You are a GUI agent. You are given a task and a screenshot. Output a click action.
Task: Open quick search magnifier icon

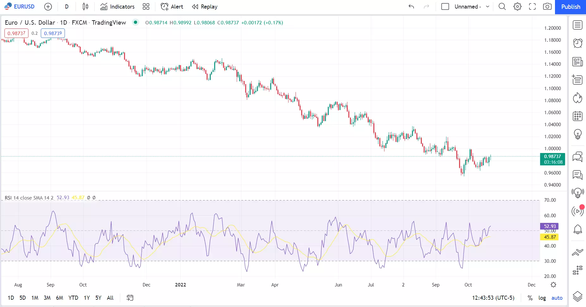[x=502, y=7]
